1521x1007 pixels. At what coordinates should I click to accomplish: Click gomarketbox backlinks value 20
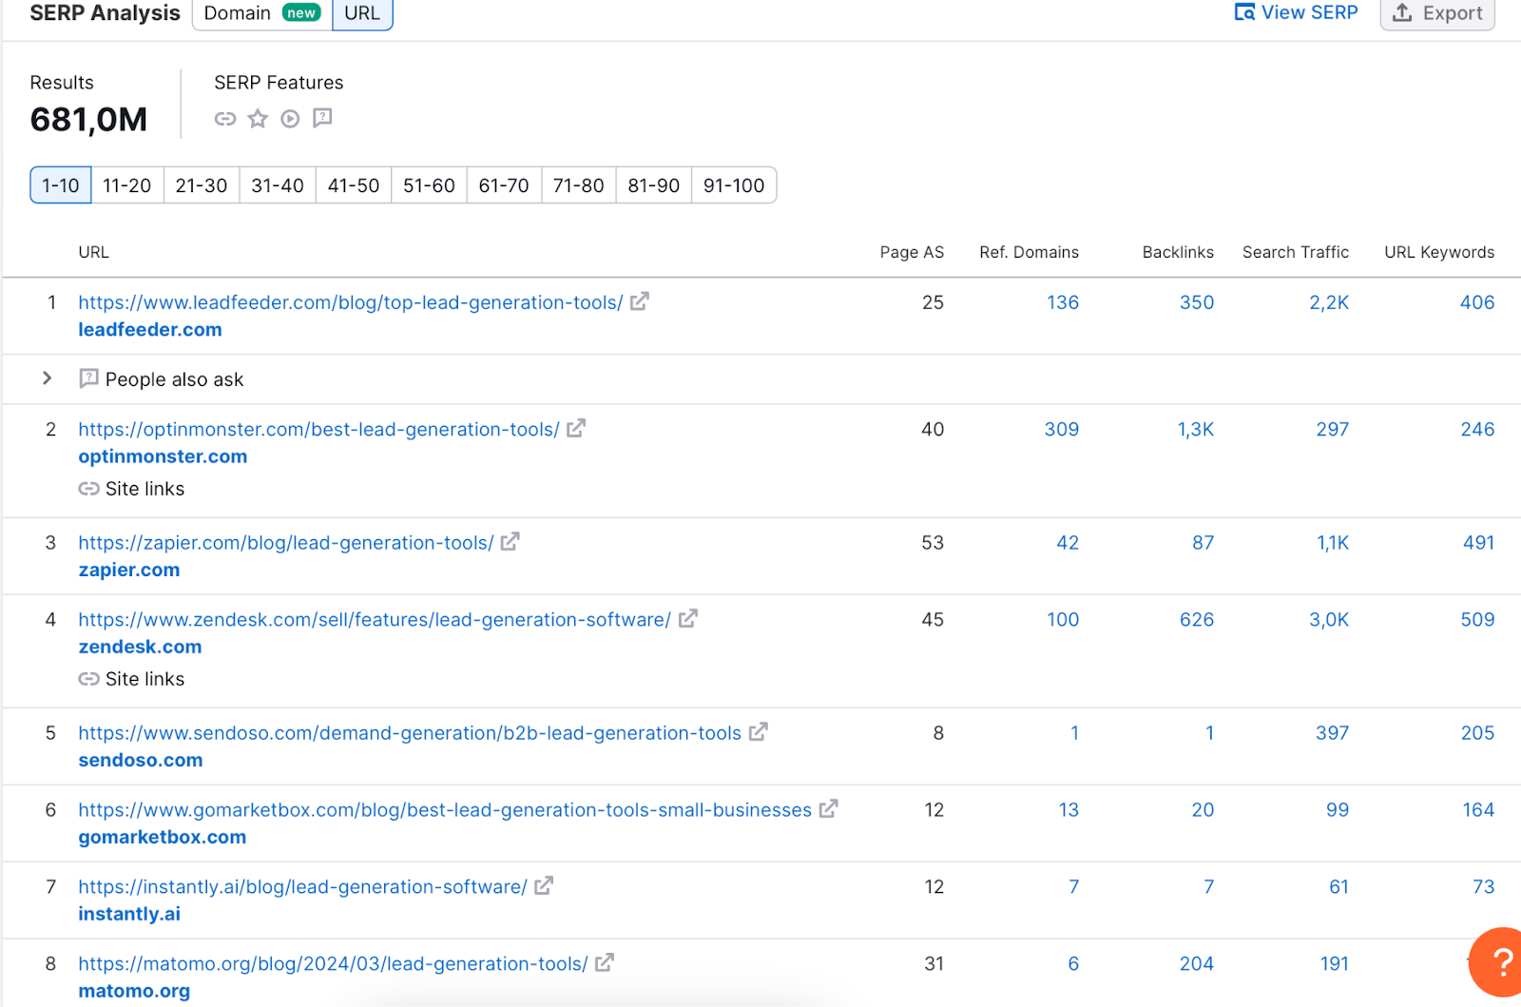[1203, 810]
